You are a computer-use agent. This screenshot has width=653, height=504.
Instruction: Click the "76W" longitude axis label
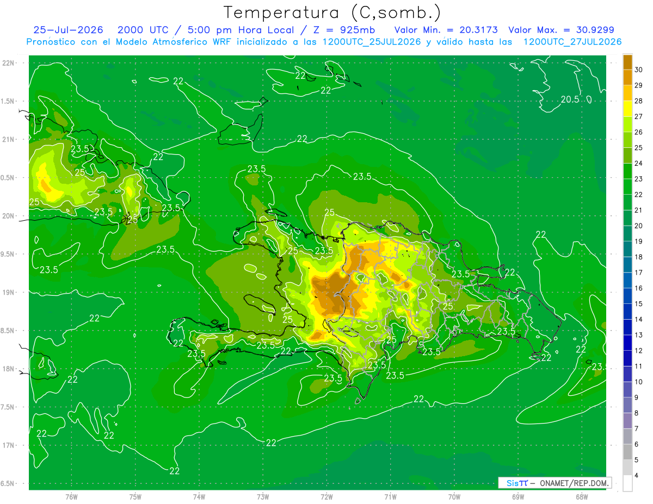coord(71,497)
